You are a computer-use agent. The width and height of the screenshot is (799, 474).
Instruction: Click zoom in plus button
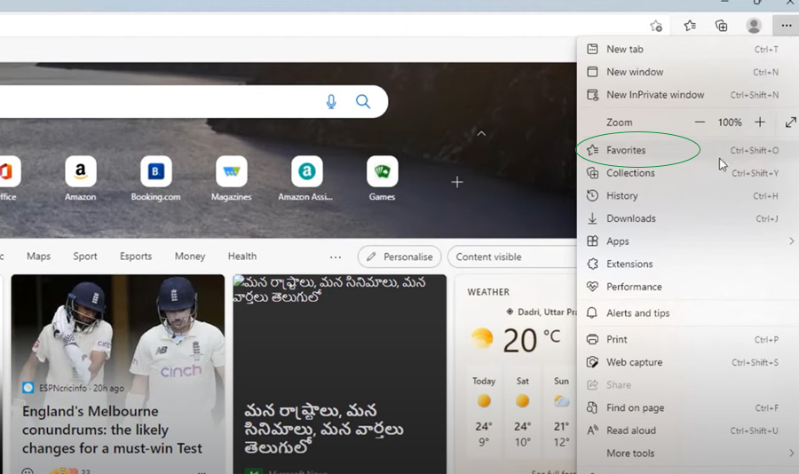pyautogui.click(x=760, y=122)
